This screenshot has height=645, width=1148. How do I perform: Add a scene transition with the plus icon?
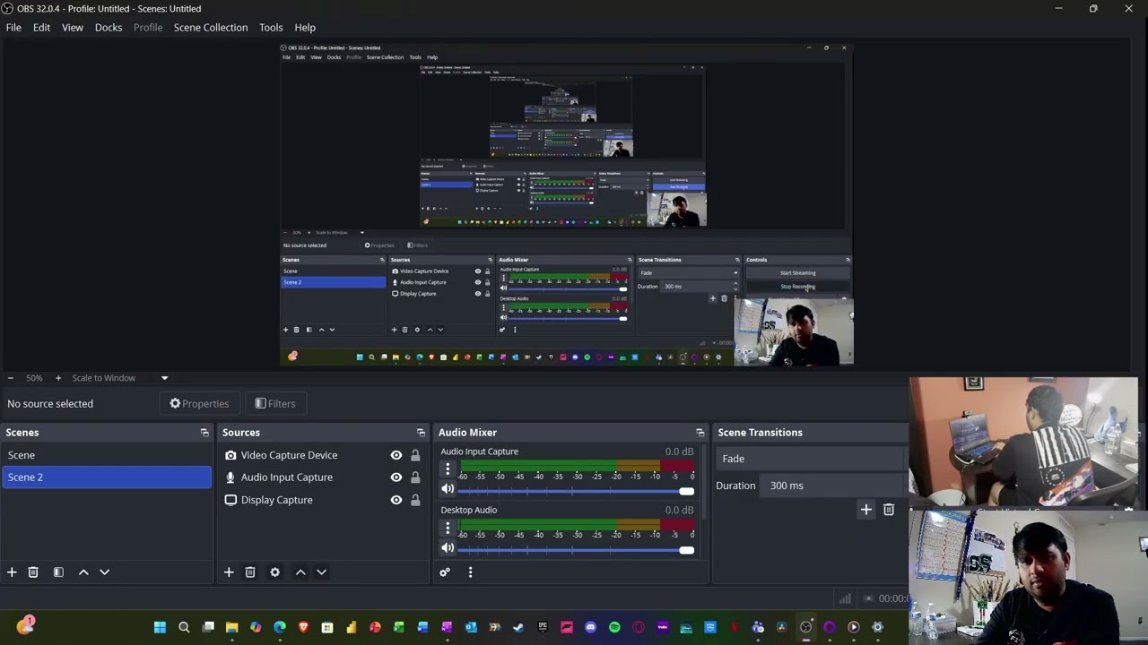[x=866, y=511]
